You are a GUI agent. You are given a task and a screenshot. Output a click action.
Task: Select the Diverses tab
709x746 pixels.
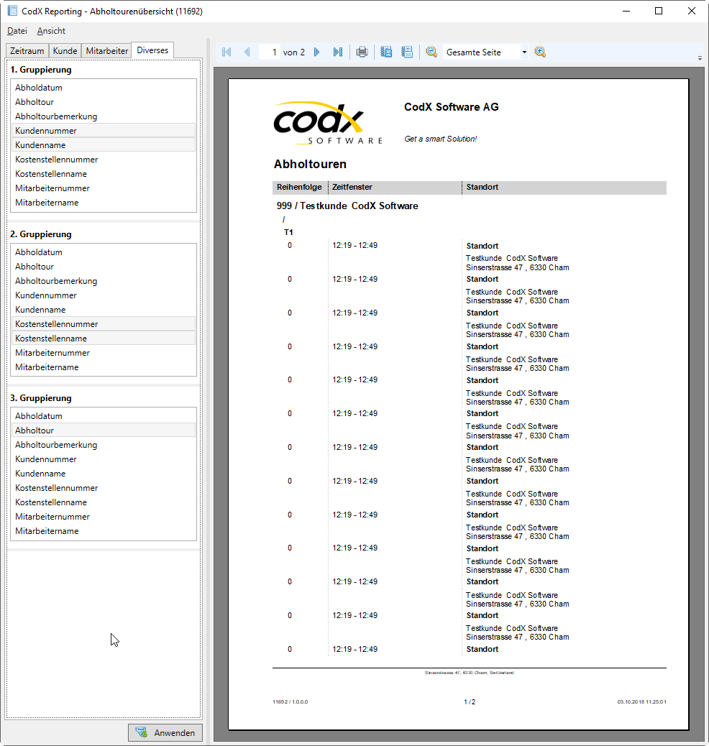coord(152,50)
